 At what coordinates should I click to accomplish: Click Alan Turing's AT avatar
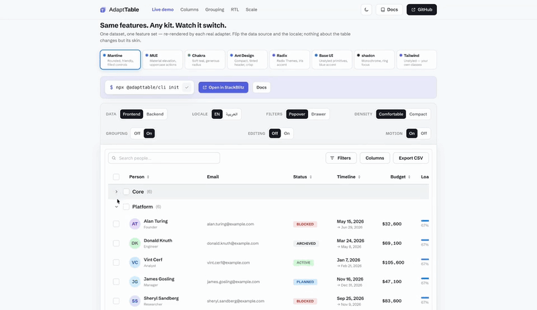tap(135, 223)
